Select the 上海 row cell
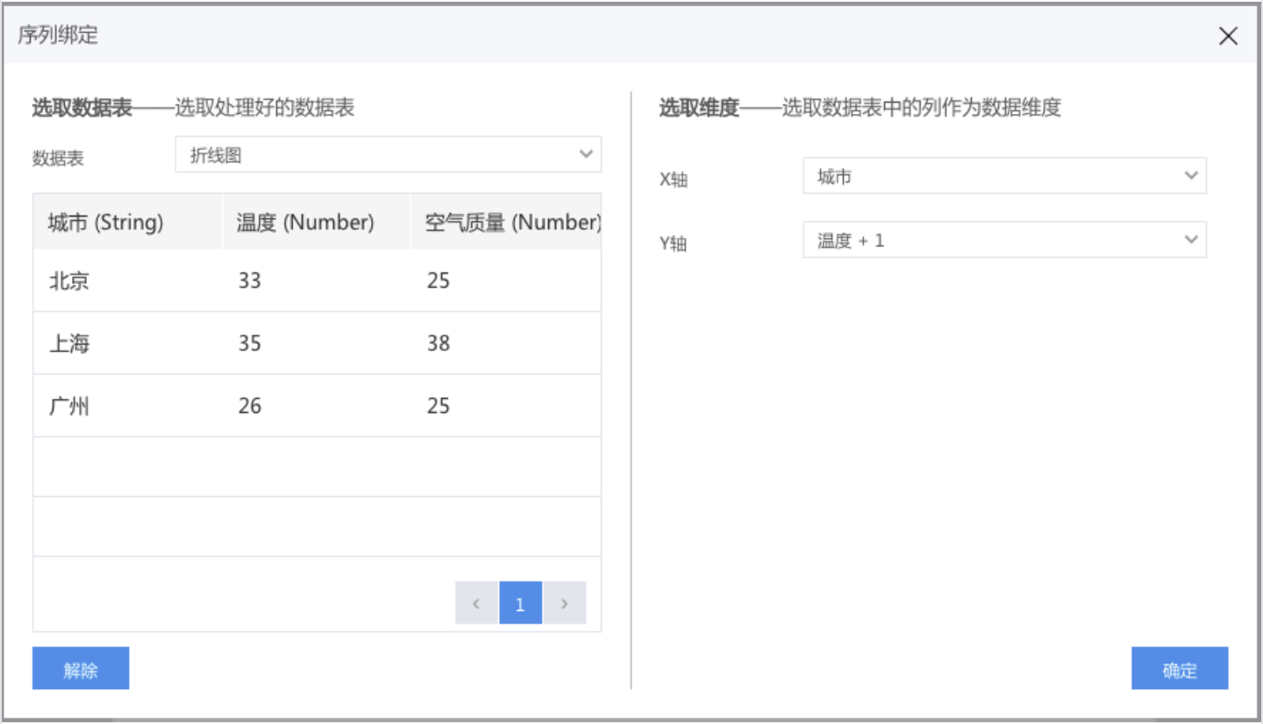Image resolution: width=1263 pixels, height=724 pixels. [x=69, y=344]
